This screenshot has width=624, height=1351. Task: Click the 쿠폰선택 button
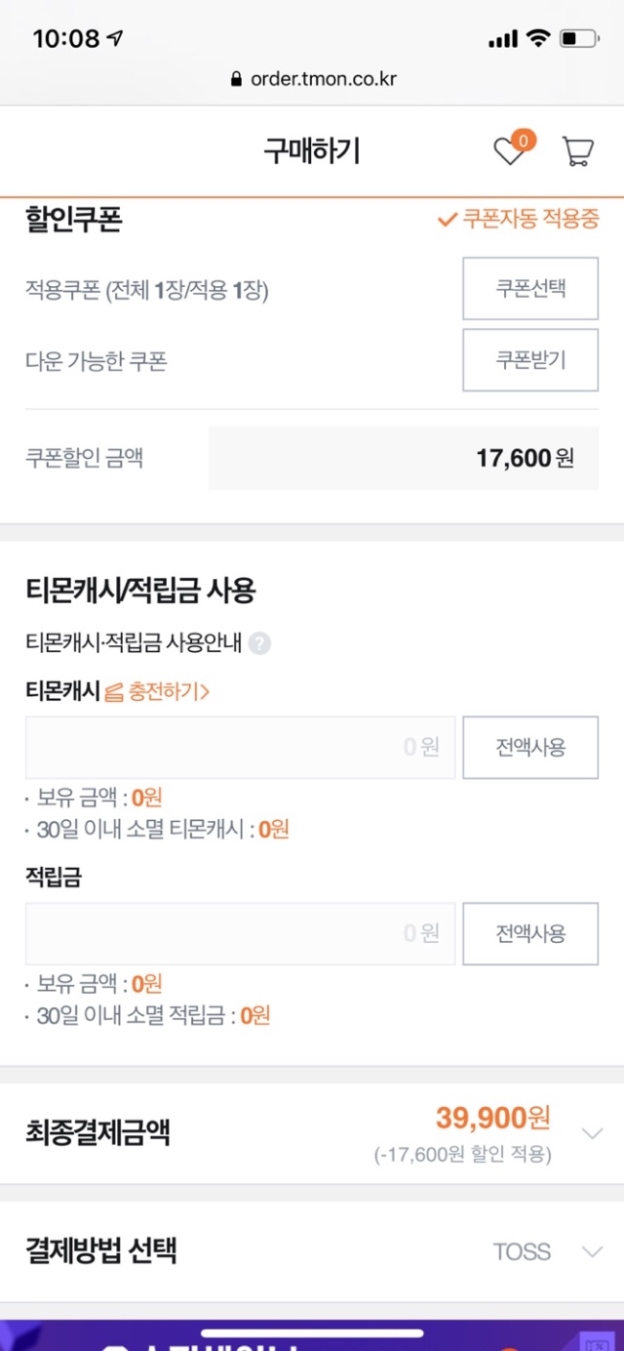[530, 289]
